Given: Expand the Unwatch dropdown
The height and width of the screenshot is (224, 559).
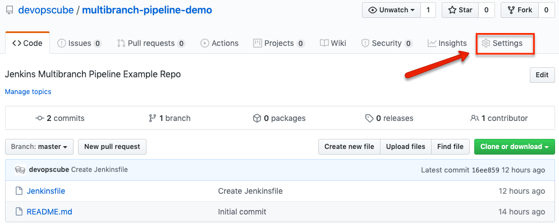Looking at the screenshot, I should (392, 10).
